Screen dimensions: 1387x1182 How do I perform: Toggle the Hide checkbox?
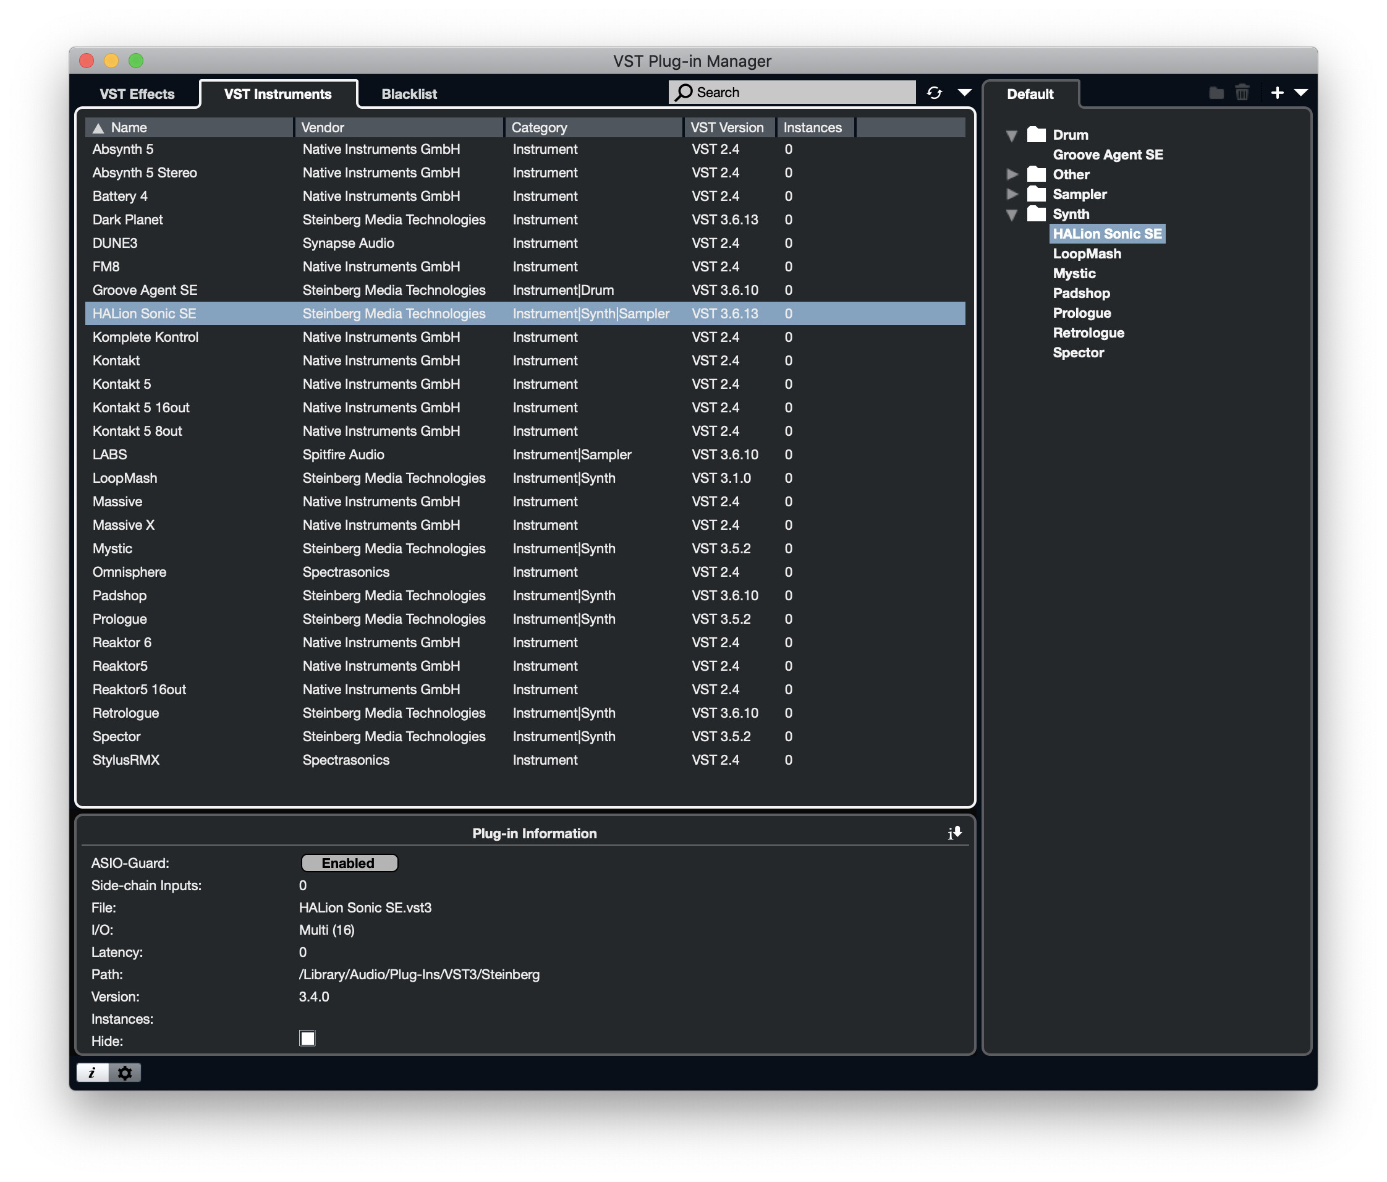307,1038
